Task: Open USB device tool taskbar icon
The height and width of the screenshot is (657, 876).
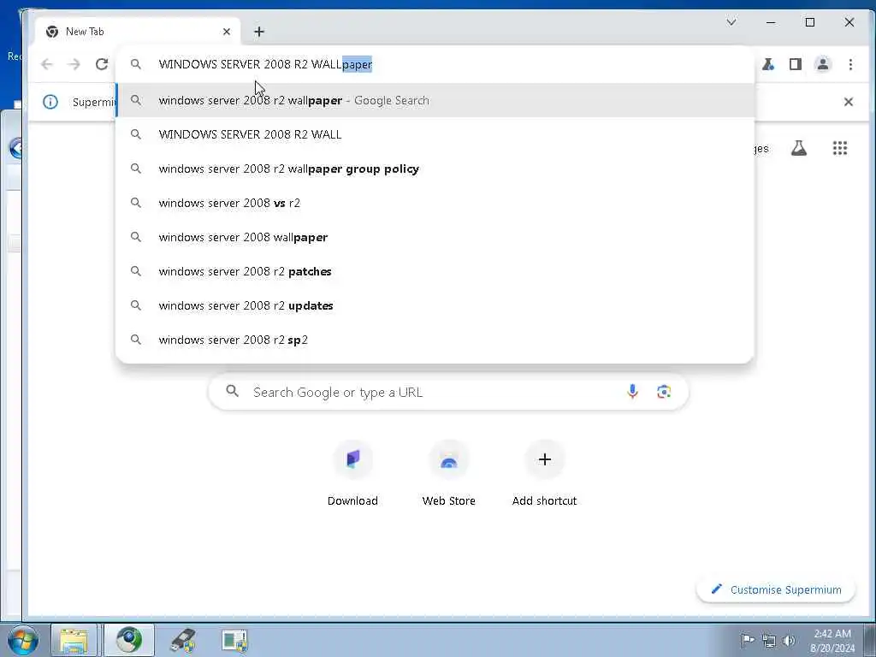Action: pos(183,640)
